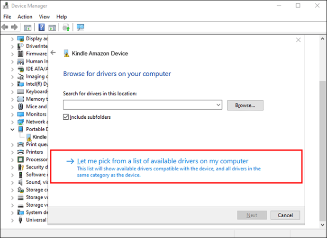Open the driver location dropdown arrow
The image size is (327, 238).
point(218,105)
